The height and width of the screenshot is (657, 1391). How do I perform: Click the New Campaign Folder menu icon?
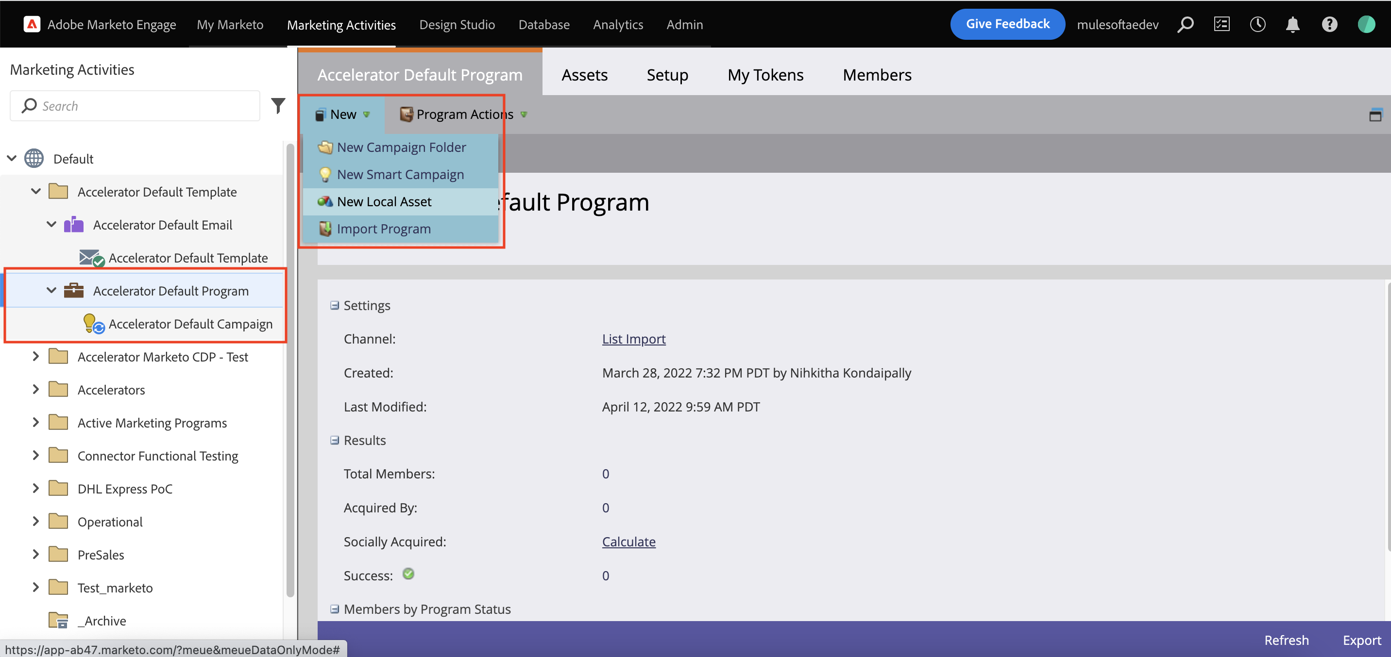(325, 147)
